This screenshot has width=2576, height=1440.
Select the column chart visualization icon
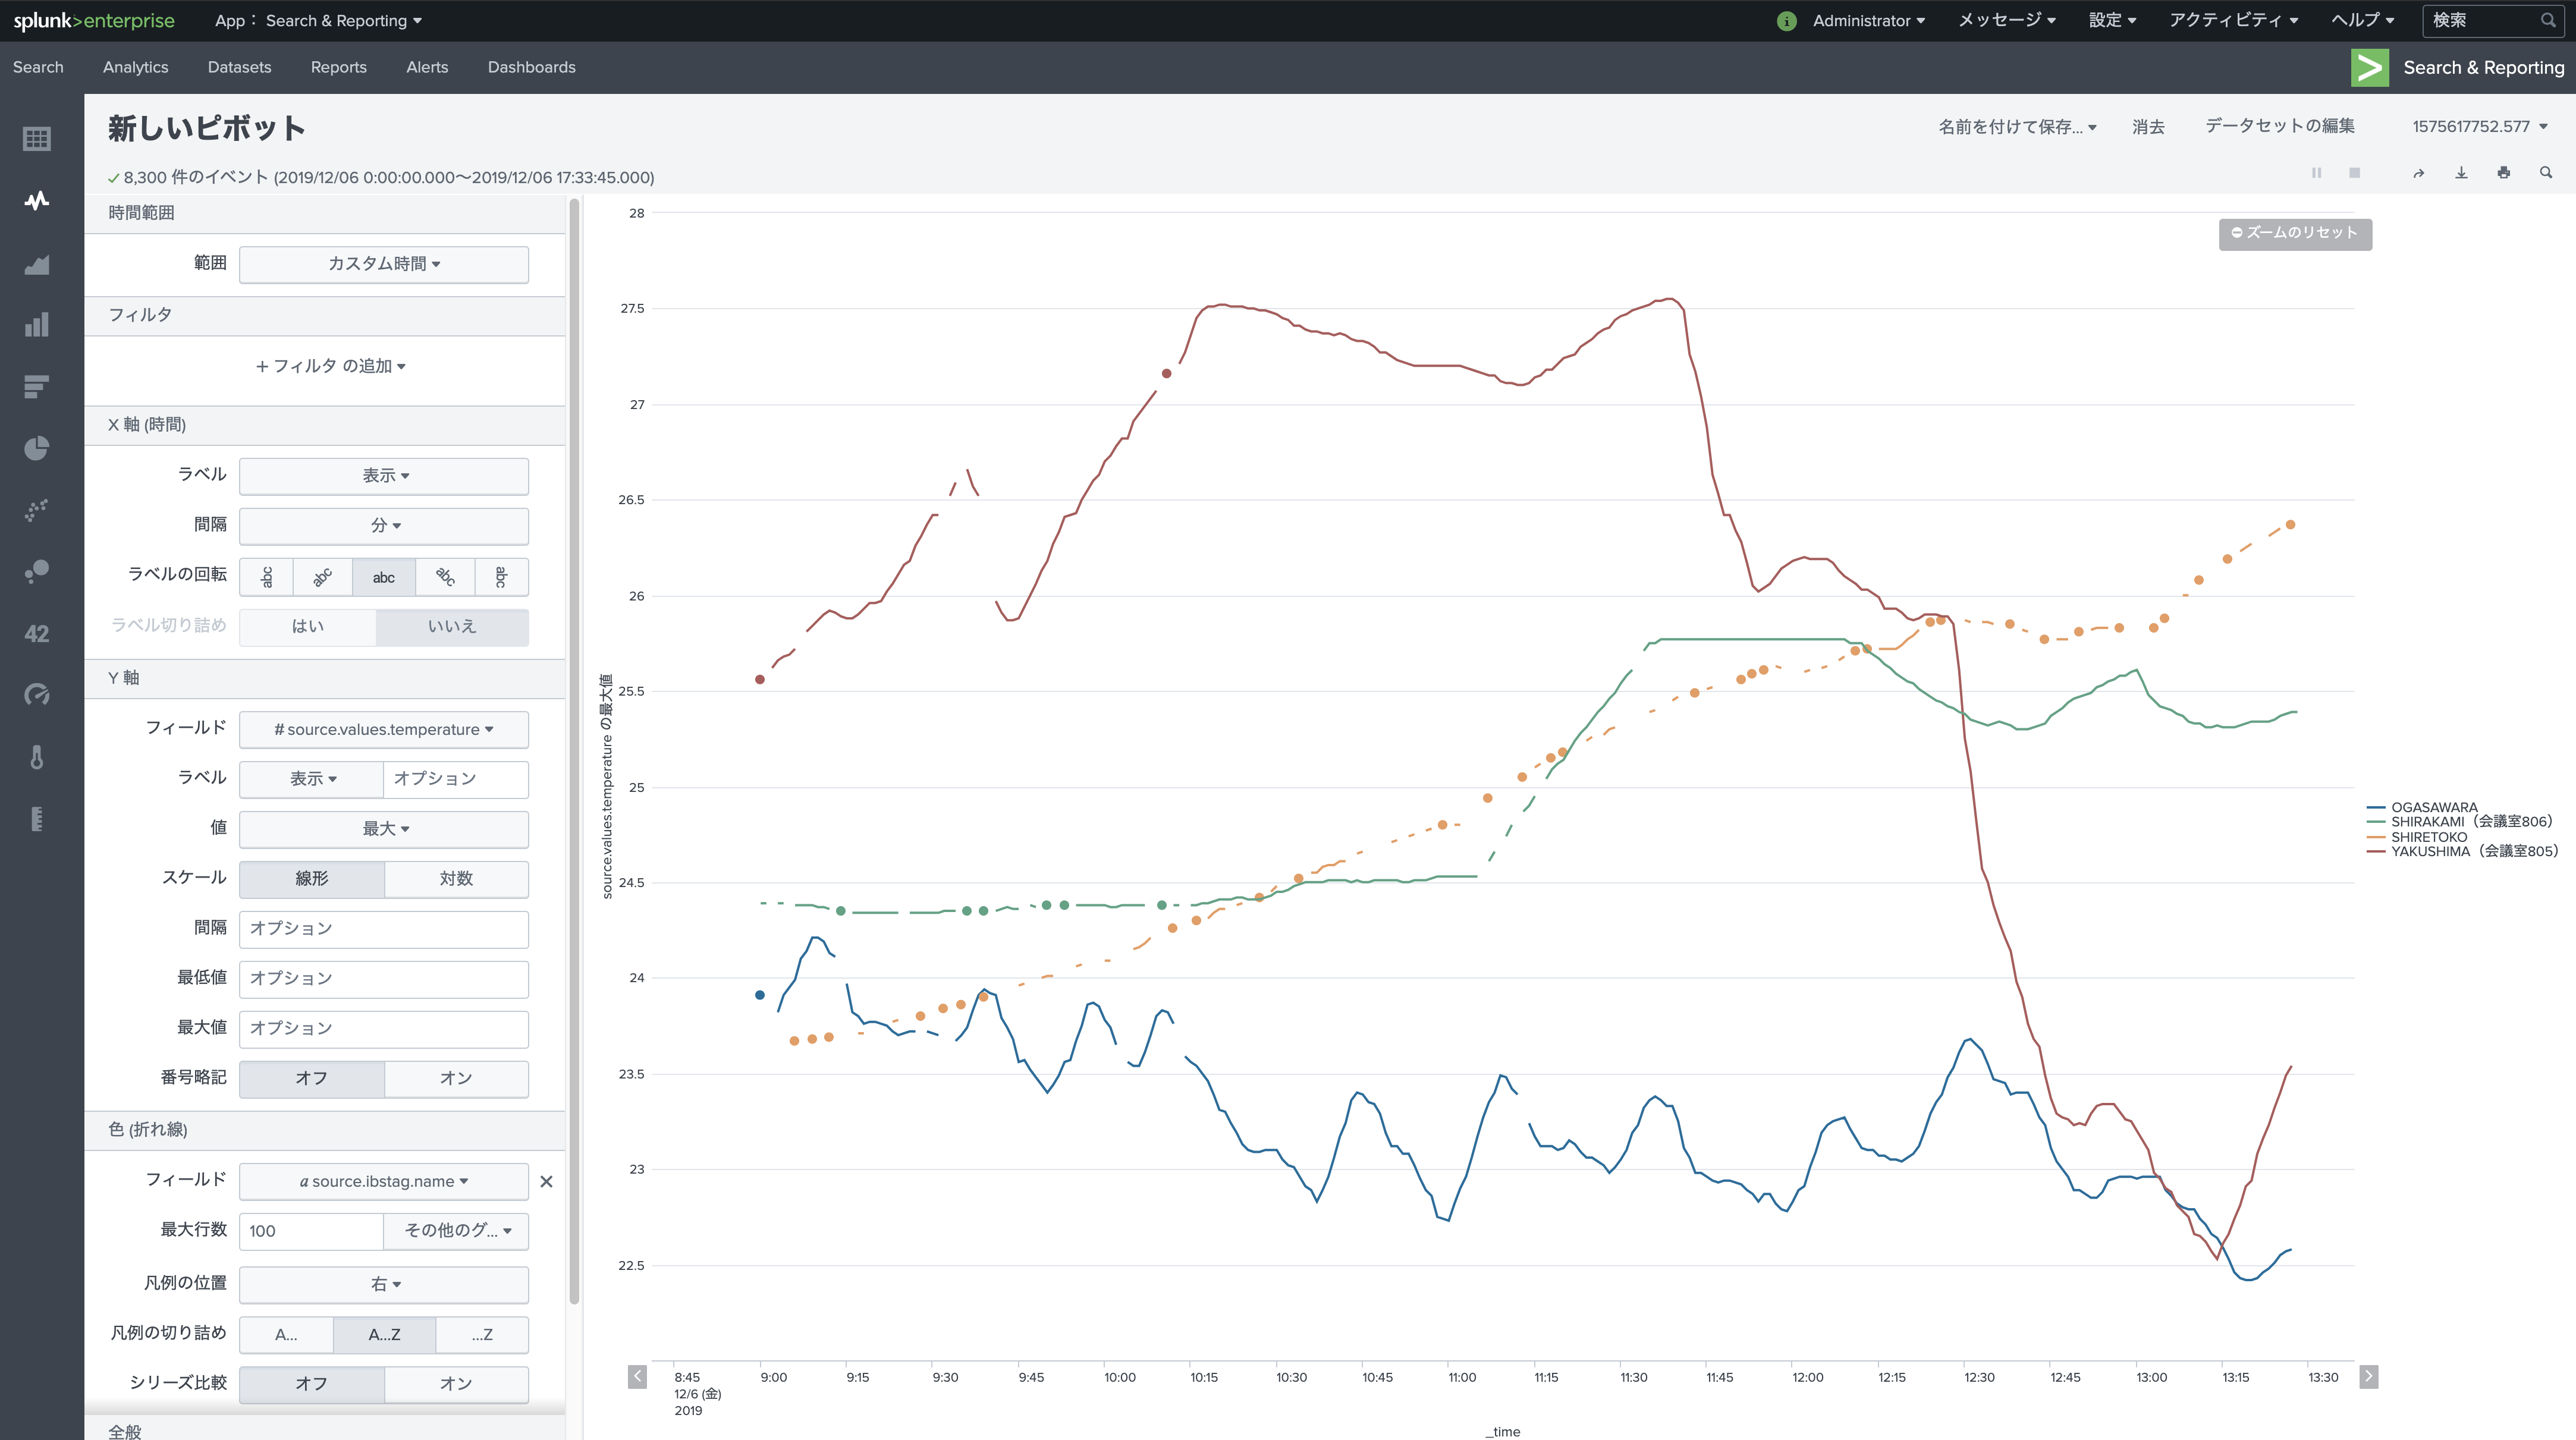click(x=37, y=325)
